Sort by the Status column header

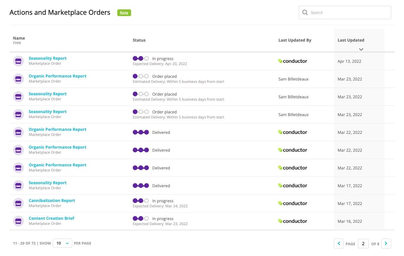pyautogui.click(x=139, y=40)
